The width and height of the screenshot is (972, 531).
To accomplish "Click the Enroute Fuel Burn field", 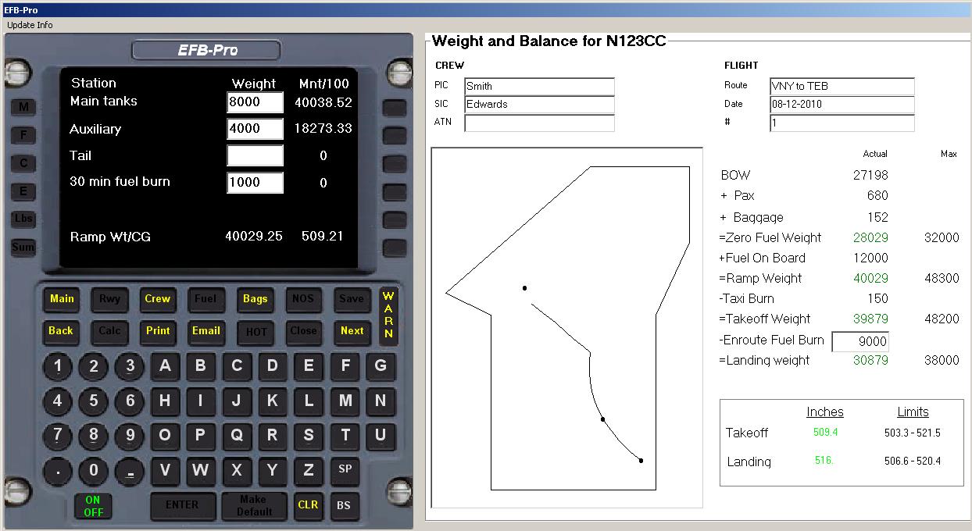I will [x=860, y=341].
